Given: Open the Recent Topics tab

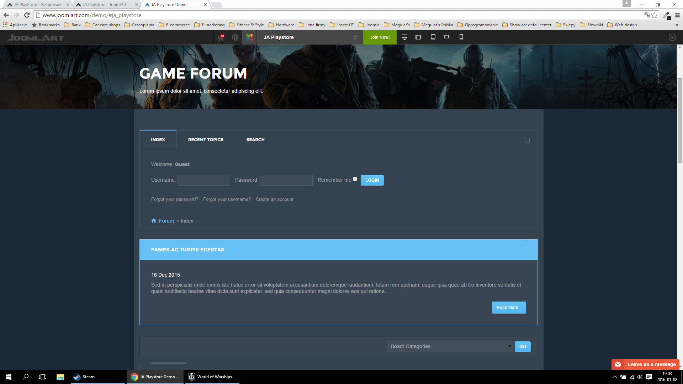Looking at the screenshot, I should click(x=206, y=140).
